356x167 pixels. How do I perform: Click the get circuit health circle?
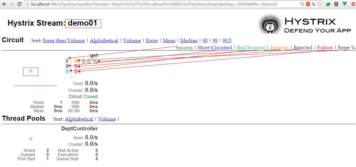[31, 71]
